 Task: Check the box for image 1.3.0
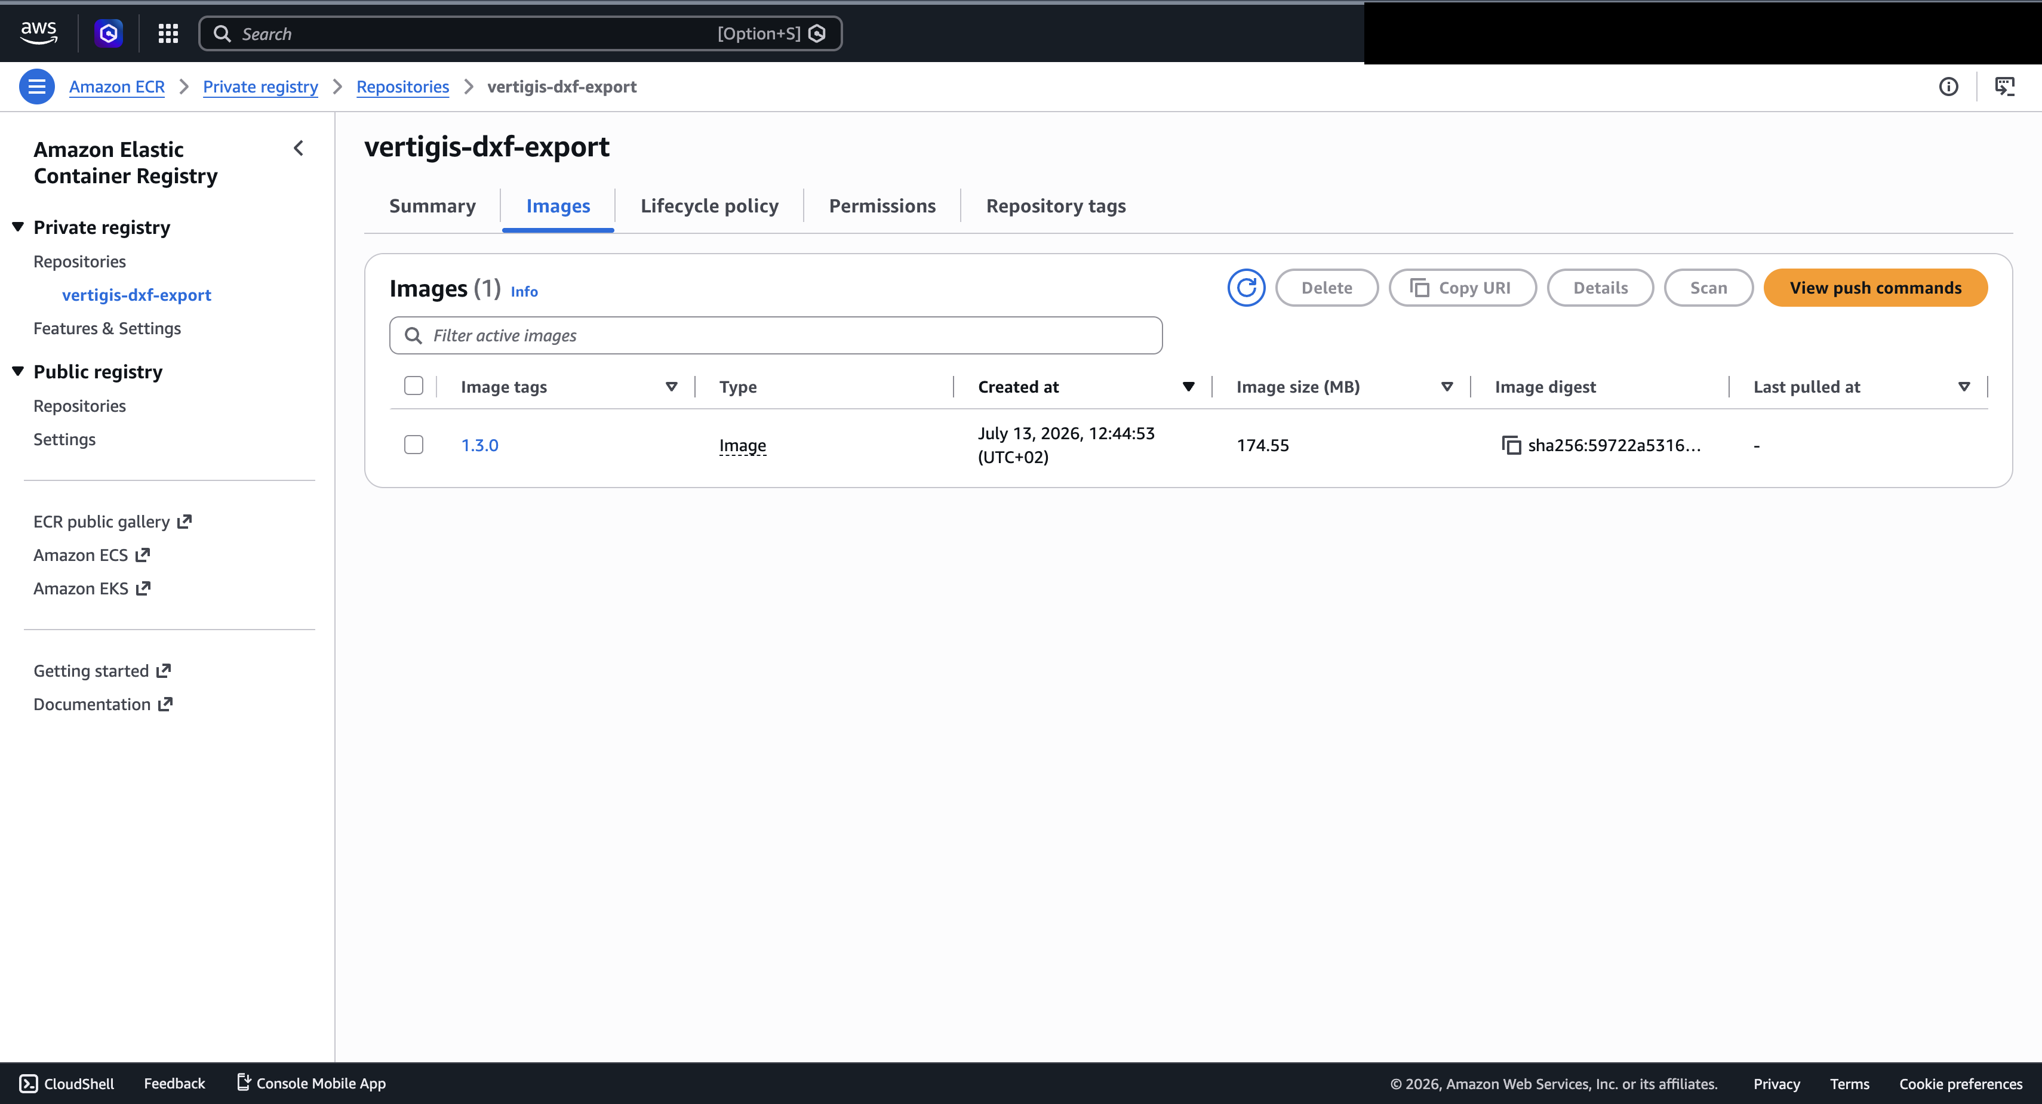point(413,445)
